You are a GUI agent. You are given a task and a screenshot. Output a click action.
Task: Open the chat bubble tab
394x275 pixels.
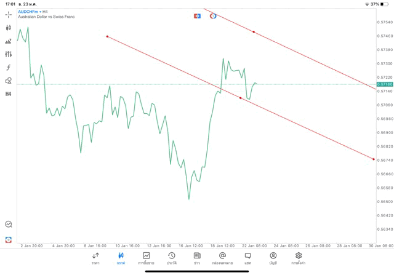tap(247, 258)
